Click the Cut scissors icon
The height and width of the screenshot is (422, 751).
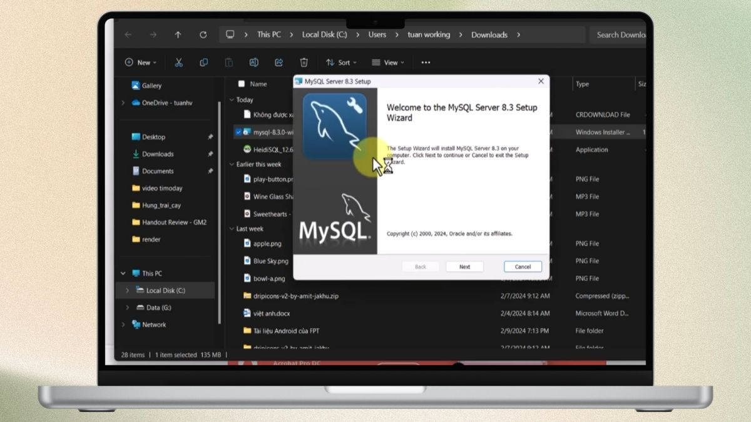pyautogui.click(x=178, y=63)
